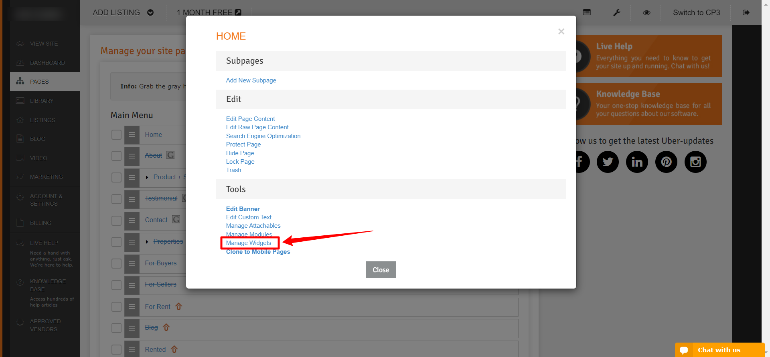This screenshot has height=357, width=770.
Task: Open the Twitter social icon
Action: coord(608,162)
